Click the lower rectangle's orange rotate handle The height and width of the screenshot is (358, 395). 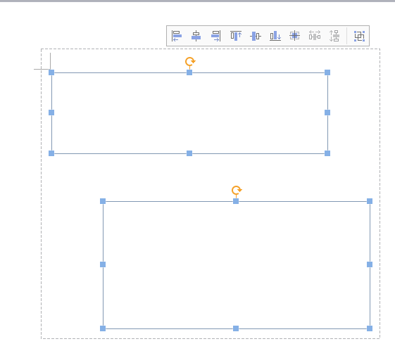237,190
